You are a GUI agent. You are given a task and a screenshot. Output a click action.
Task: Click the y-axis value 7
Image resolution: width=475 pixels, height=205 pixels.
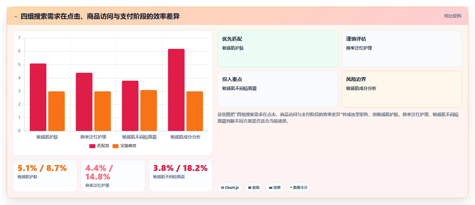coord(19,38)
